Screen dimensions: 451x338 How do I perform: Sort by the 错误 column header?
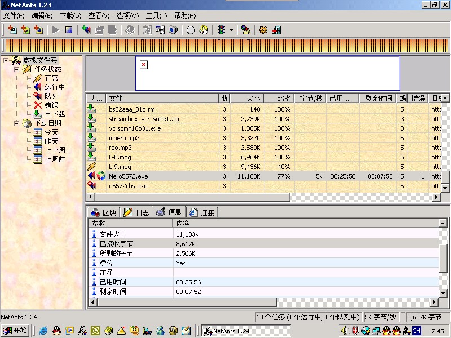(418, 98)
